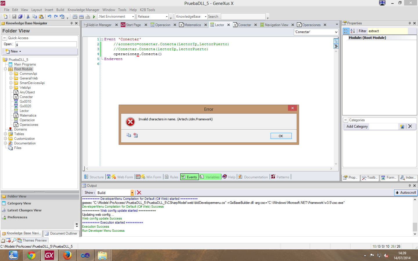Click the Search box in the toolbar
The width and height of the screenshot is (418, 261).
(243, 17)
